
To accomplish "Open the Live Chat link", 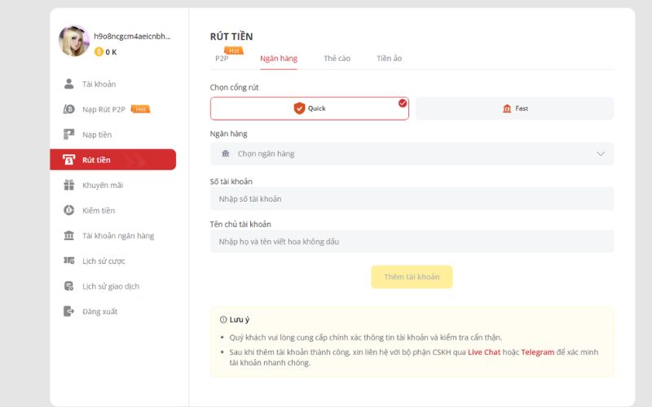I will point(484,352).
